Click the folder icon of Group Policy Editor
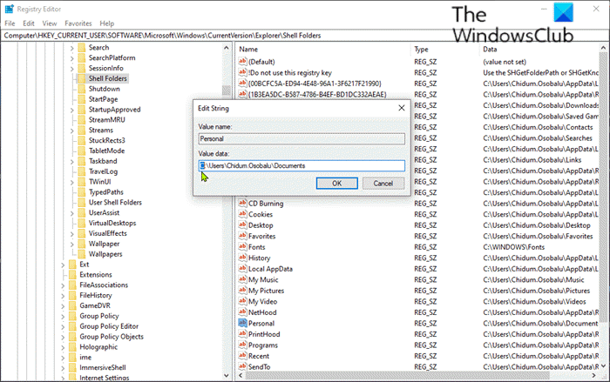 (x=72, y=326)
